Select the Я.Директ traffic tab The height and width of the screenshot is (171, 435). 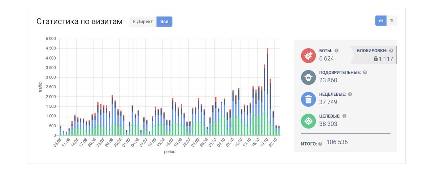pyautogui.click(x=143, y=22)
